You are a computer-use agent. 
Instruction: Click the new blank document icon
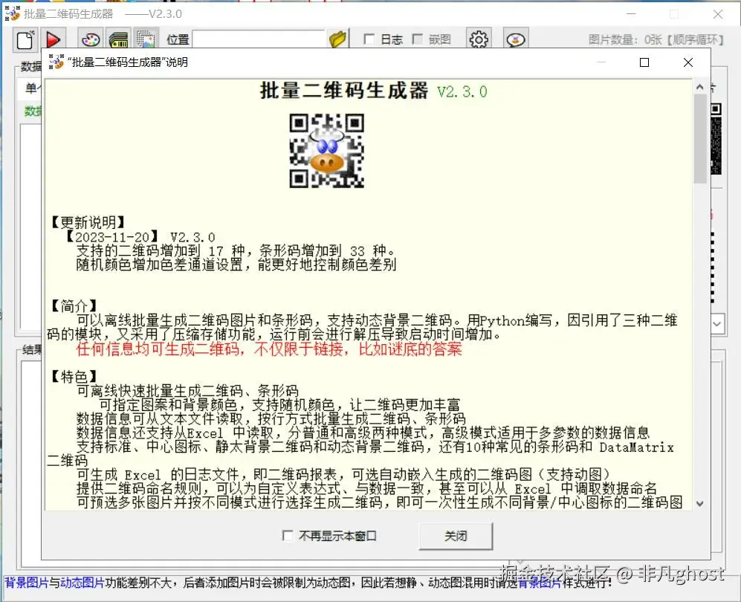tap(25, 39)
